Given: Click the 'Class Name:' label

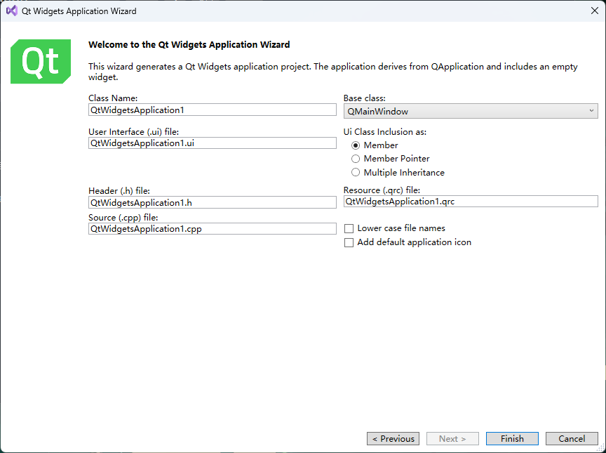Looking at the screenshot, I should [x=113, y=98].
